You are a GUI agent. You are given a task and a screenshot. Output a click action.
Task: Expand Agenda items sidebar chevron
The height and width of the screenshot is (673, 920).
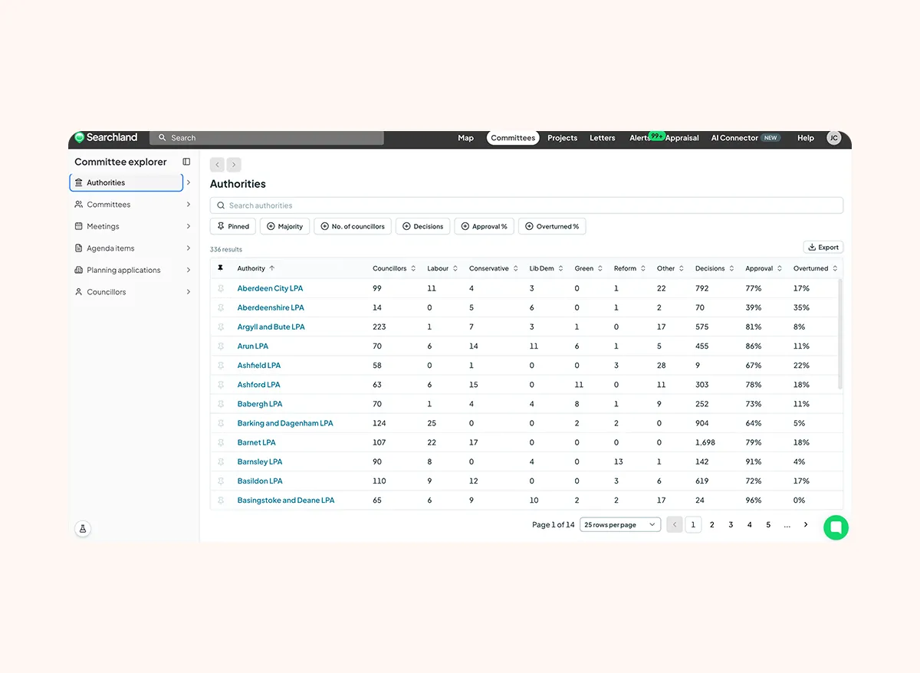(x=189, y=248)
